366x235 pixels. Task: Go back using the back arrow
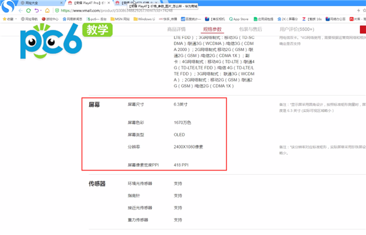pyautogui.click(x=21, y=10)
